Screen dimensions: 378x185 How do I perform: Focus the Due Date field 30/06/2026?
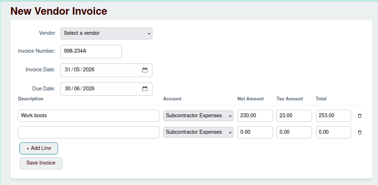point(106,89)
